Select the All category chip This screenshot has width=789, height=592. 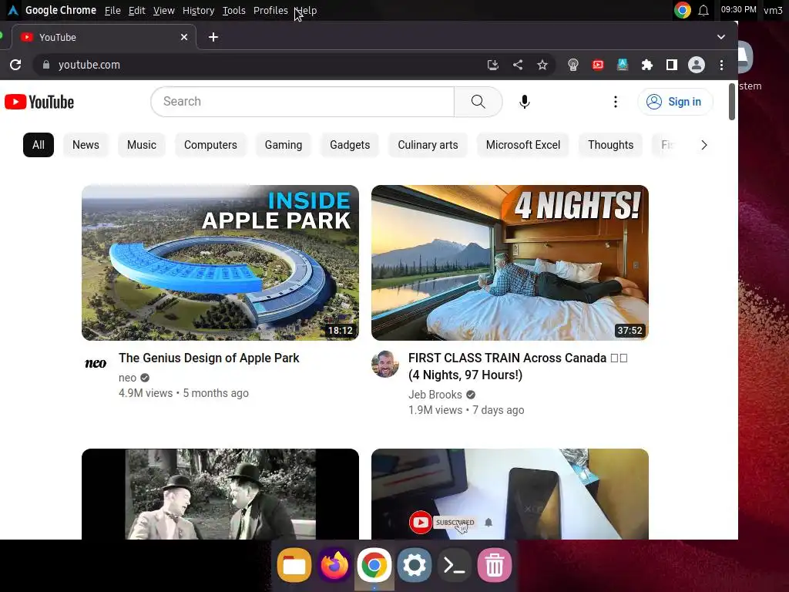coord(39,145)
